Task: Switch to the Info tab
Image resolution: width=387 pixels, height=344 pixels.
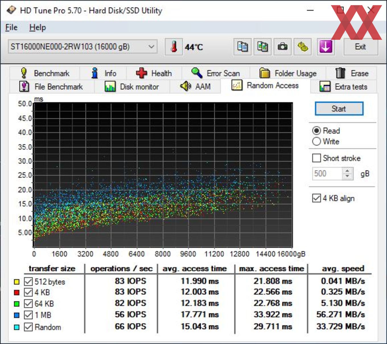Action: click(103, 73)
